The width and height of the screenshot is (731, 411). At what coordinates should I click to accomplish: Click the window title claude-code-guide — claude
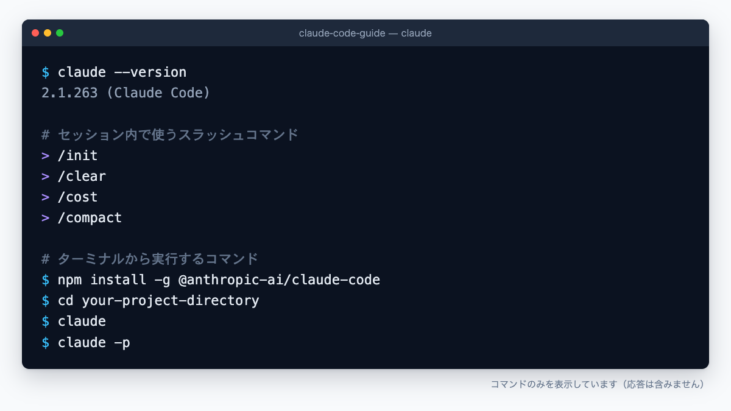coord(365,33)
